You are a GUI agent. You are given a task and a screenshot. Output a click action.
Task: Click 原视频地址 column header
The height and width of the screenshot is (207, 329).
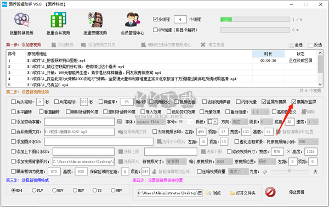coord(139,54)
